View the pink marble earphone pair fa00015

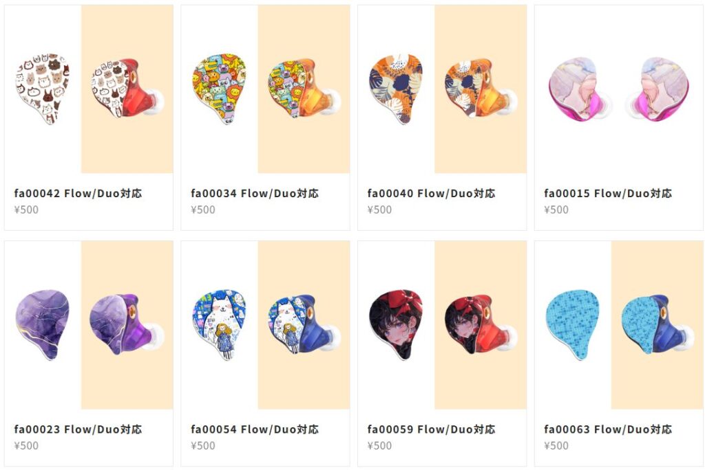click(619, 89)
